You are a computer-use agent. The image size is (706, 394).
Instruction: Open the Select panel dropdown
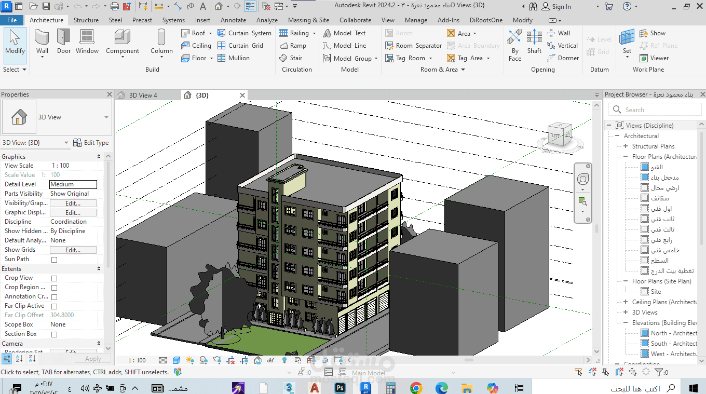point(15,70)
